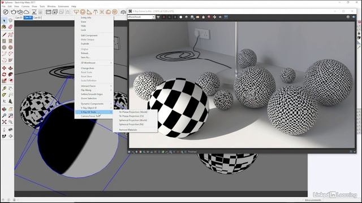This screenshot has height=203, width=362.
Task: Expand the Intersect Faces submenu
Action: (94, 86)
